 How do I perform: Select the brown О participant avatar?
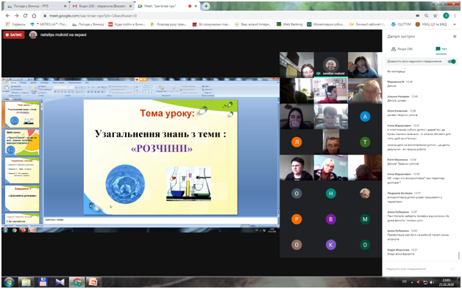tap(296, 245)
